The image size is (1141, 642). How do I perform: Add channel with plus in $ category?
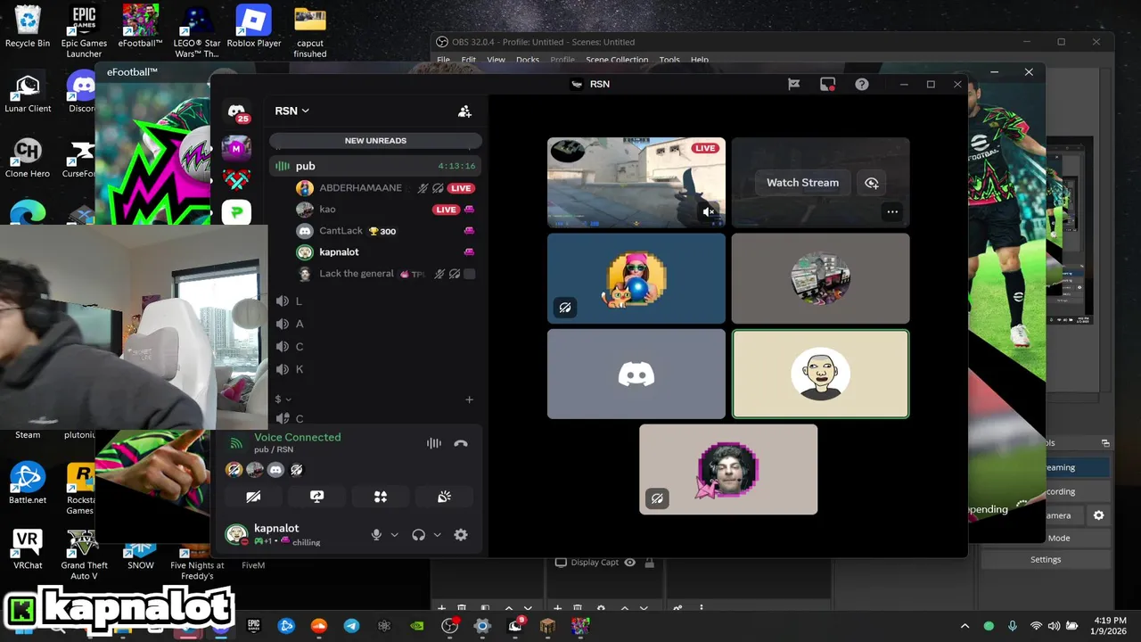click(x=469, y=399)
